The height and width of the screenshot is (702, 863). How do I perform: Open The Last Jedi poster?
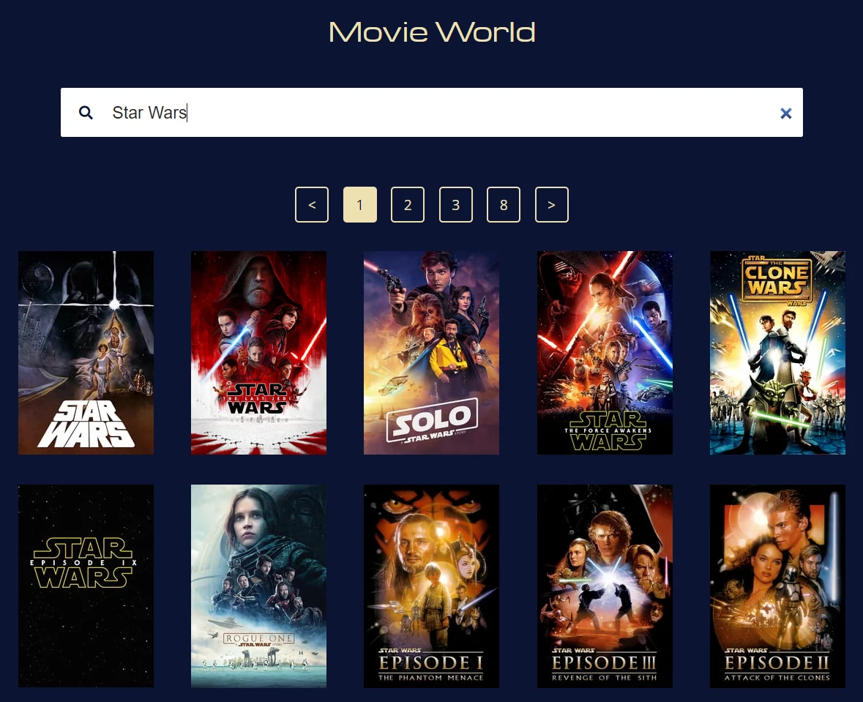pos(258,353)
